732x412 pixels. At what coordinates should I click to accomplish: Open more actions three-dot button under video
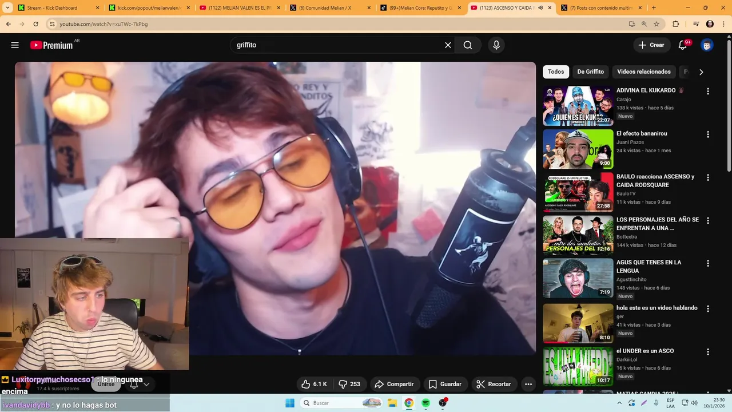click(528, 384)
